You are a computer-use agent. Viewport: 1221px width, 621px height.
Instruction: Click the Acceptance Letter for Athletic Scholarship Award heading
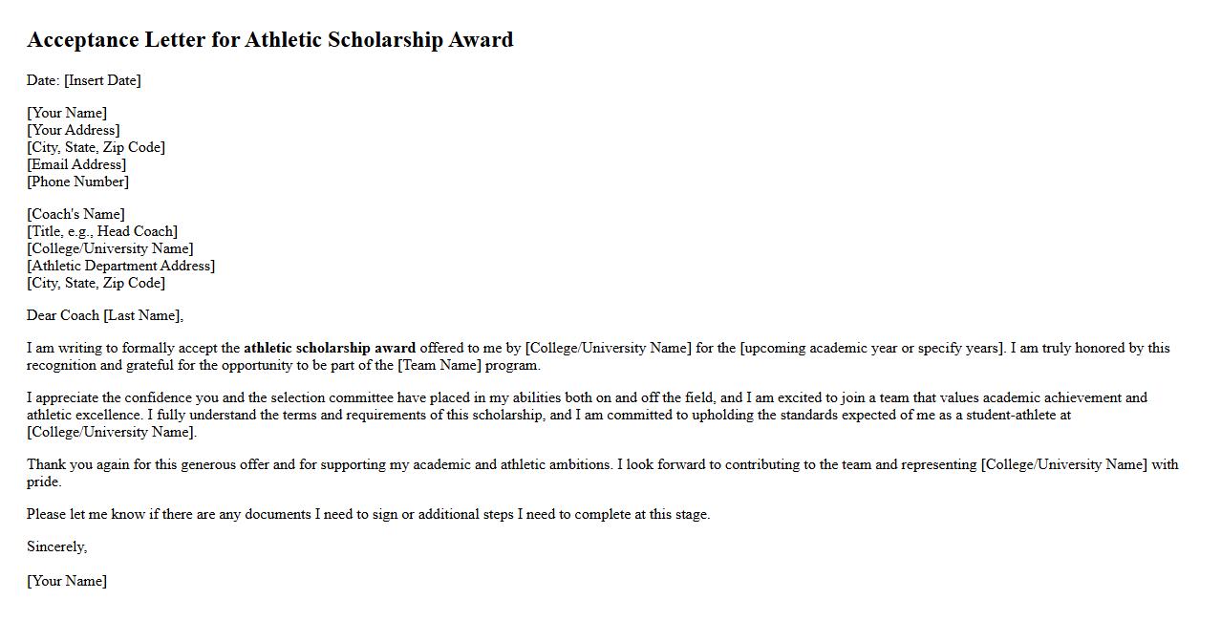pos(269,40)
